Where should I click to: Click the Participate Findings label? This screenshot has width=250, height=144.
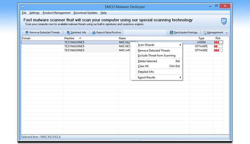(x=186, y=32)
